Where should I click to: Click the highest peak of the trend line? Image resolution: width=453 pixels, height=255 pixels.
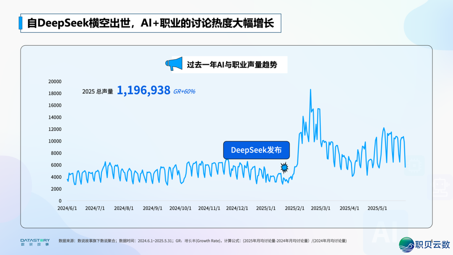pos(310,90)
